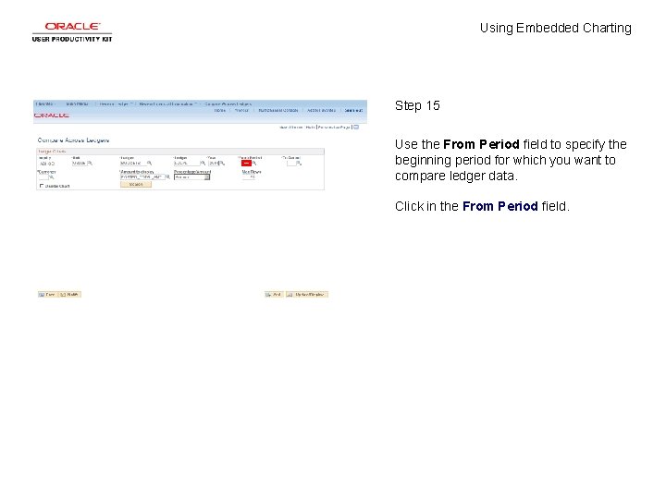The image size is (666, 499).
Task: Click the Max Rows field
Action: pos(249,176)
